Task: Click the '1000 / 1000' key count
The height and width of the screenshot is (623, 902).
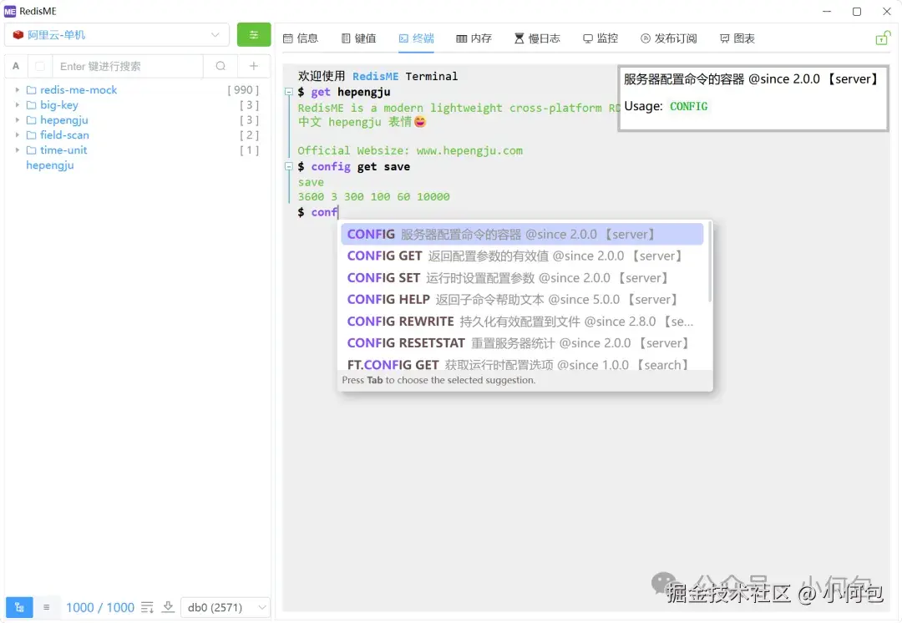Action: 100,607
